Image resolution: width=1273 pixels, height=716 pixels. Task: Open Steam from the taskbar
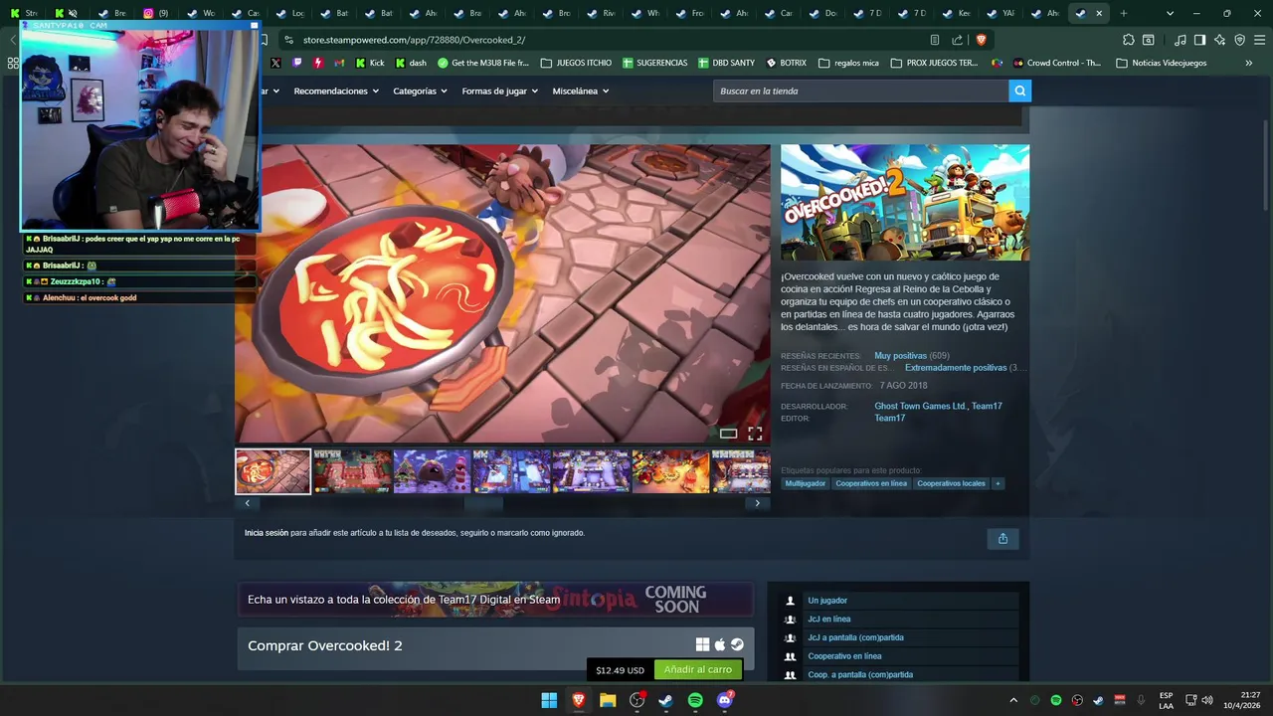click(666, 700)
